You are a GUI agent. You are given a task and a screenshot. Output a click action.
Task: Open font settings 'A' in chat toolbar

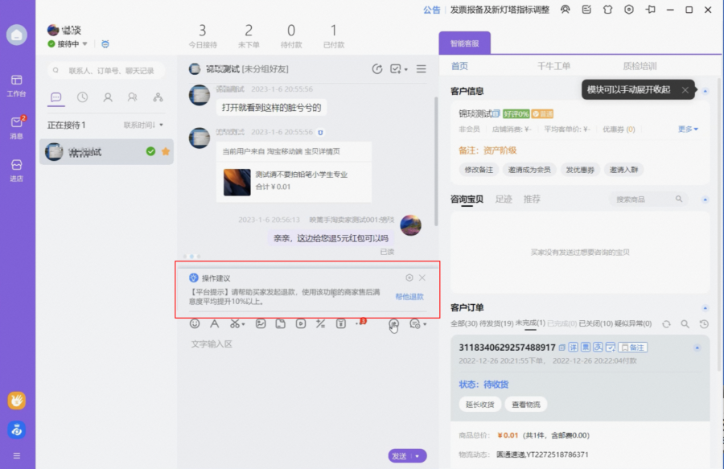pyautogui.click(x=214, y=323)
